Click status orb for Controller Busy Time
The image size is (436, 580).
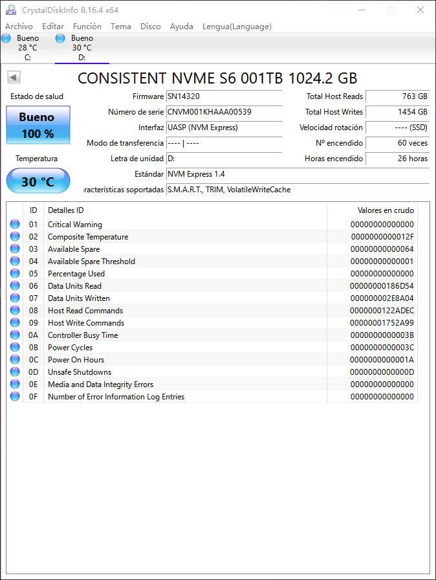[15, 335]
